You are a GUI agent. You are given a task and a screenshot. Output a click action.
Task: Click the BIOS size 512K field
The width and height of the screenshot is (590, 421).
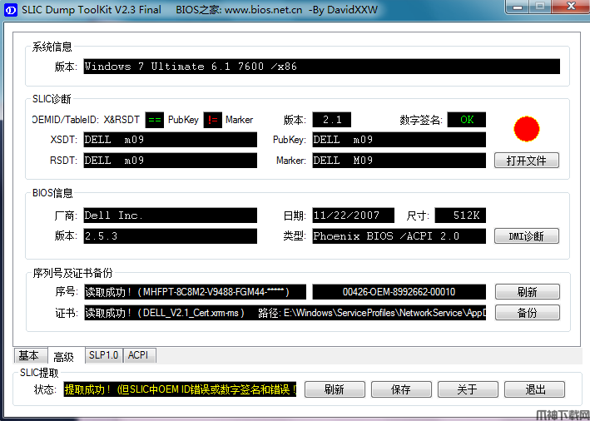[x=460, y=215]
